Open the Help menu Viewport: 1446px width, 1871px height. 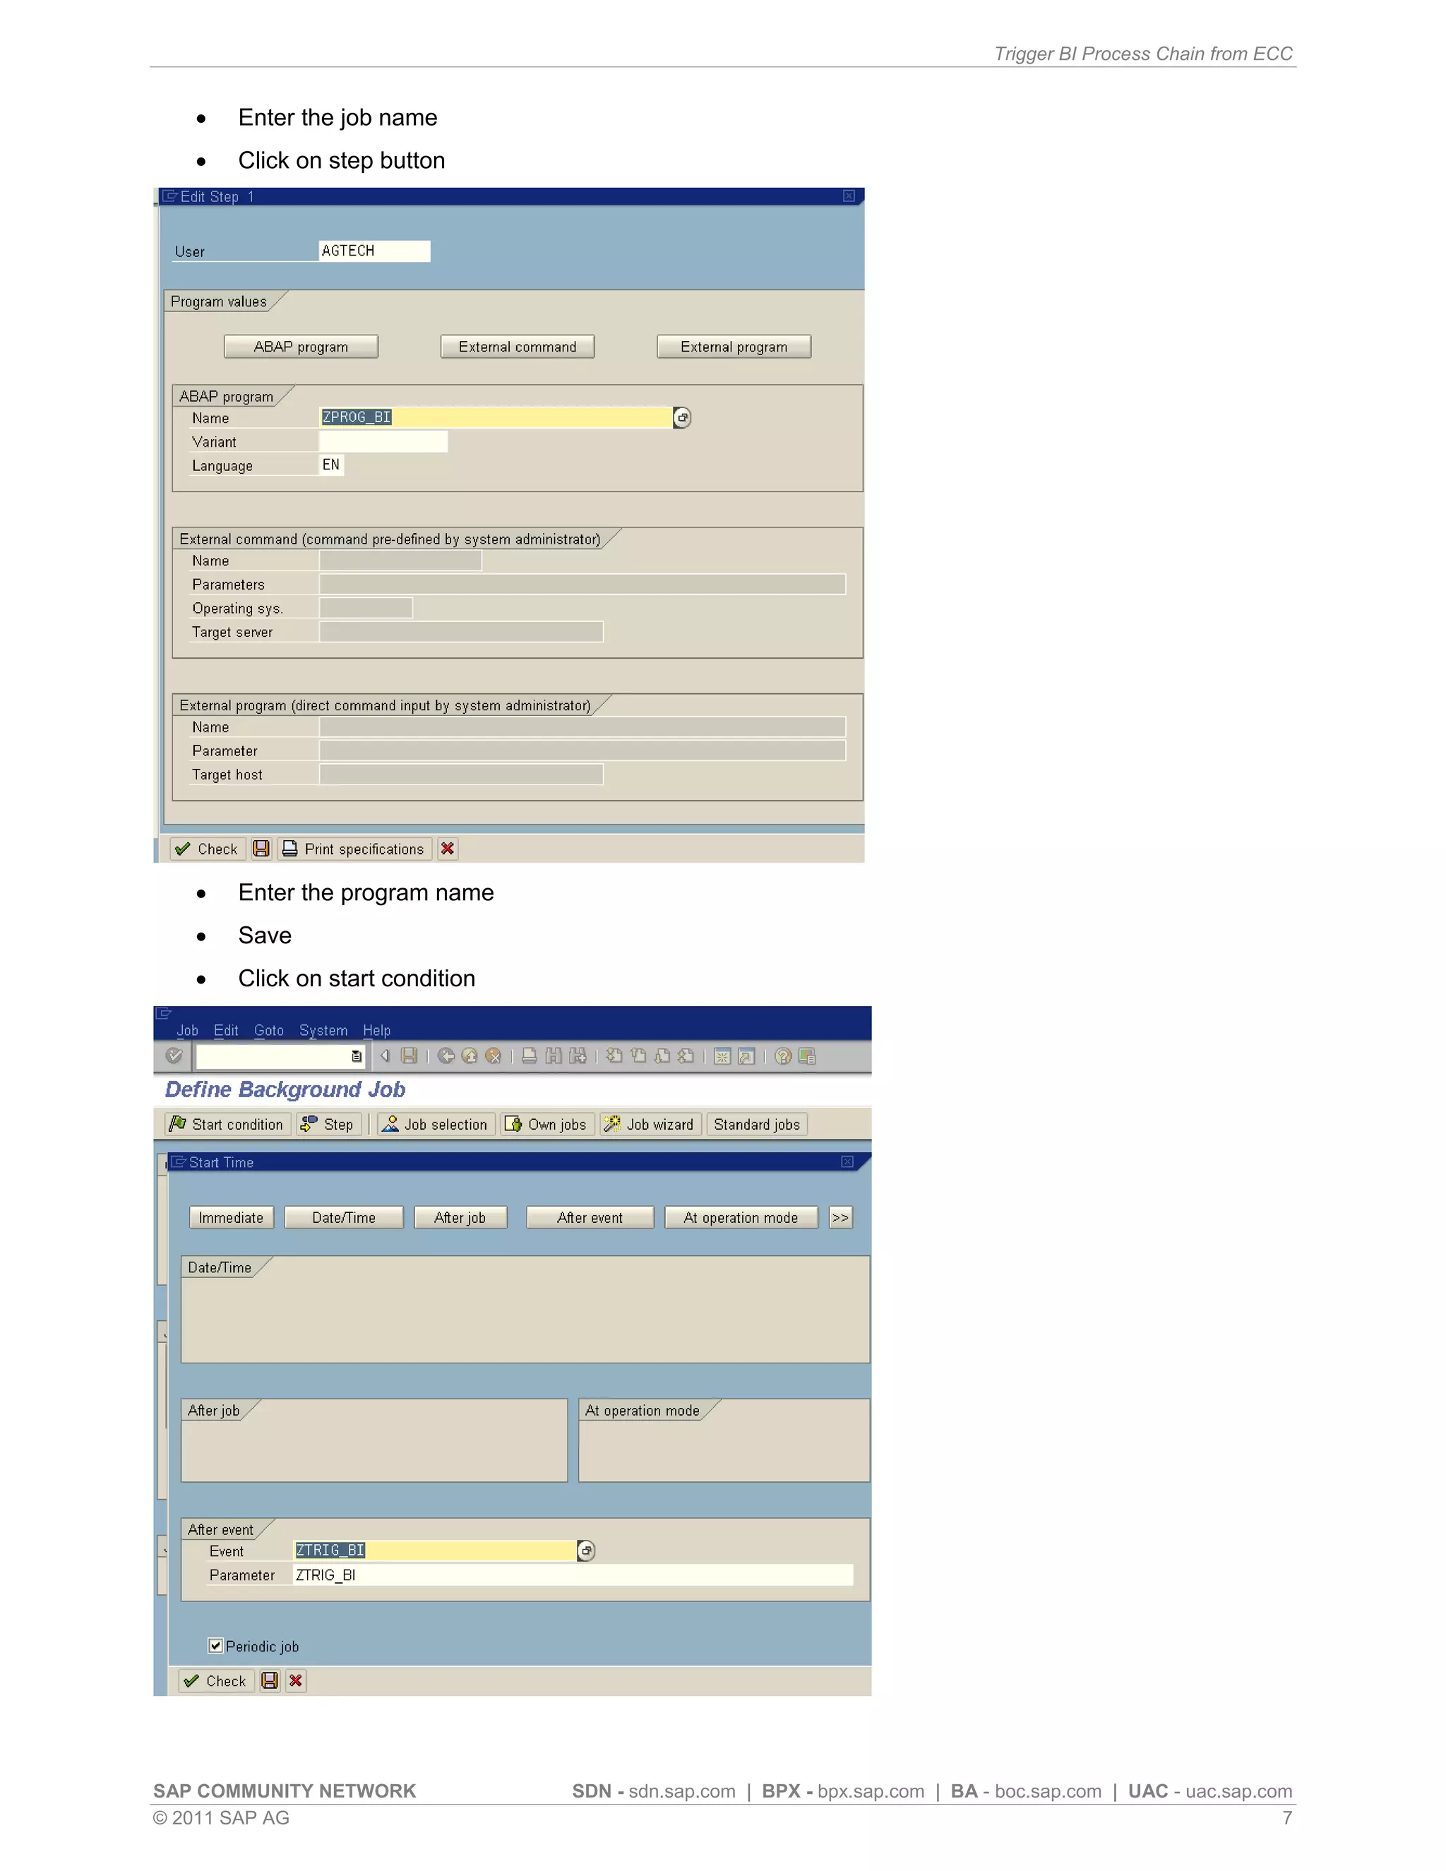[377, 1031]
